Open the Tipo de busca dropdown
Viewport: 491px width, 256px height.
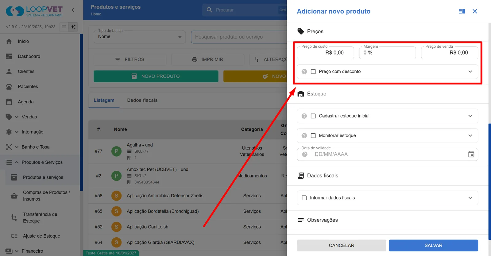(140, 37)
